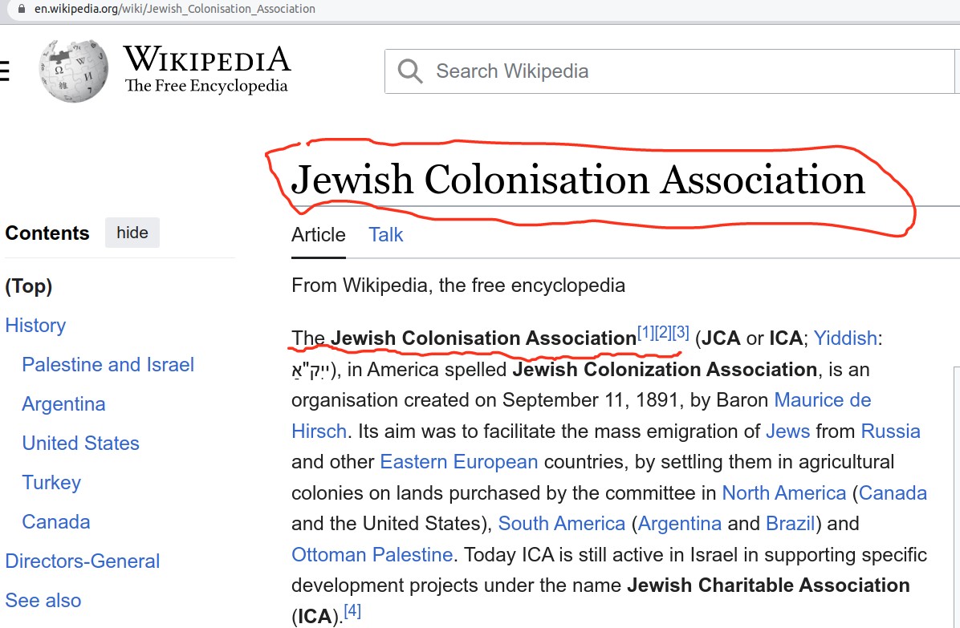
Task: Click the Wikipedia globe logo
Action: pyautogui.click(x=73, y=71)
